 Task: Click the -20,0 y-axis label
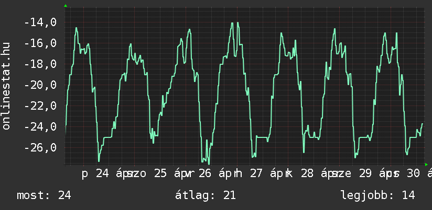coord(40,85)
